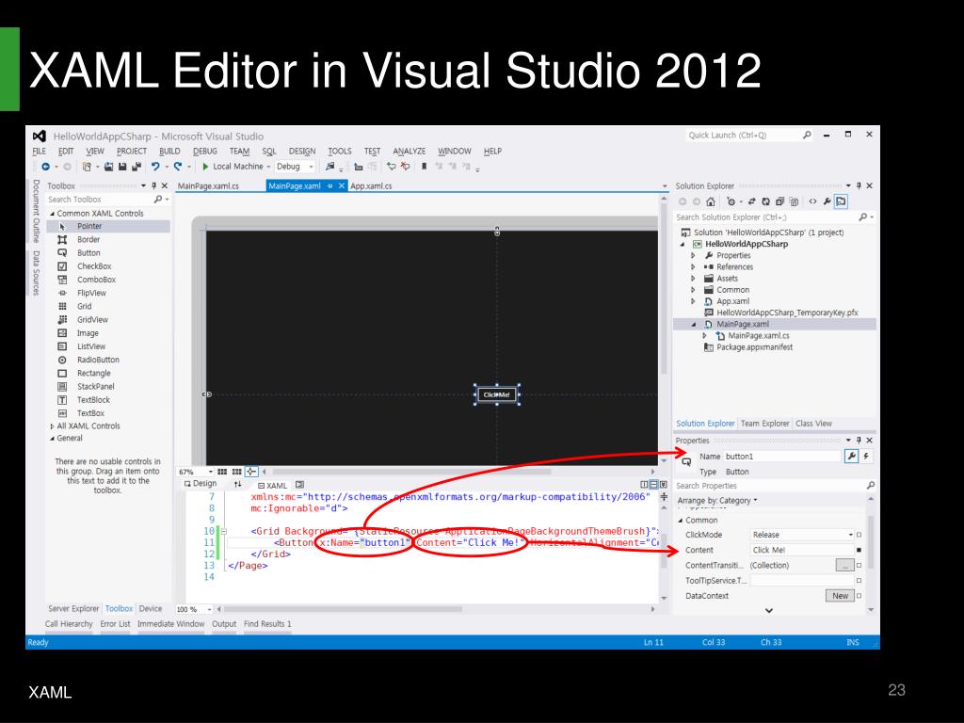Select the Button control in Toolbox
The image size is (964, 723).
point(88,252)
